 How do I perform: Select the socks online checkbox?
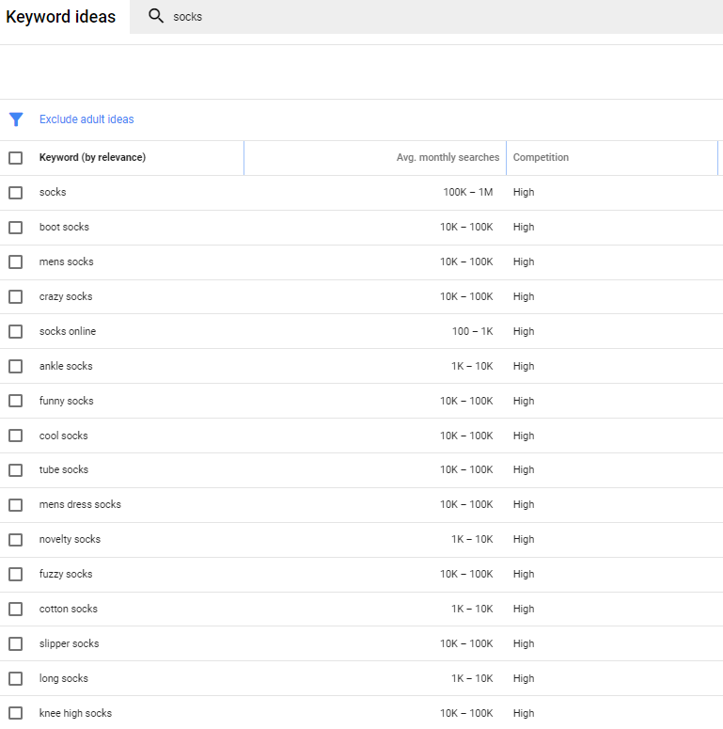[x=15, y=331]
